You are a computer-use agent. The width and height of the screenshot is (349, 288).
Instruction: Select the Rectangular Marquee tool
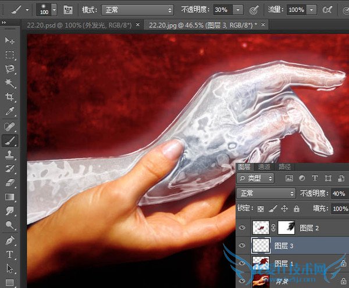(x=10, y=55)
